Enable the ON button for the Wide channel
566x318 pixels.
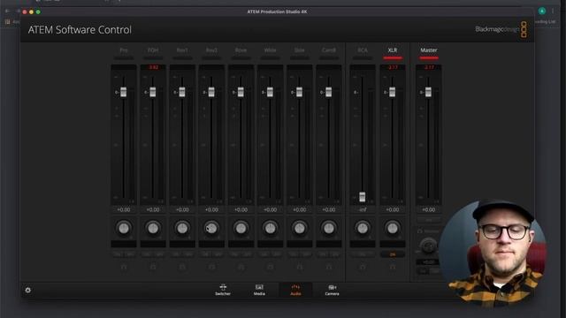[x=264, y=254]
